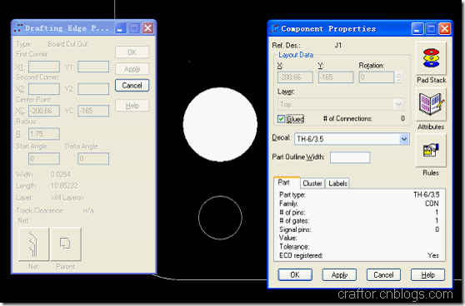
Task: Select the filled white circle on canvas
Action: (x=220, y=124)
